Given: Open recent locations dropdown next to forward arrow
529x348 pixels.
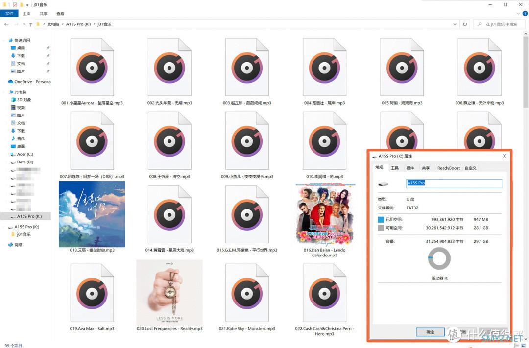Looking at the screenshot, I should click(24, 24).
